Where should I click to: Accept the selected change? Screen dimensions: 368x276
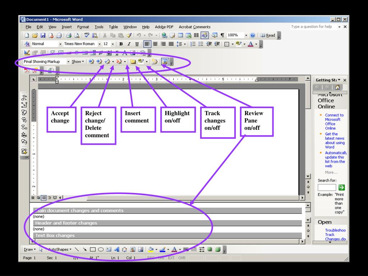(x=107, y=62)
